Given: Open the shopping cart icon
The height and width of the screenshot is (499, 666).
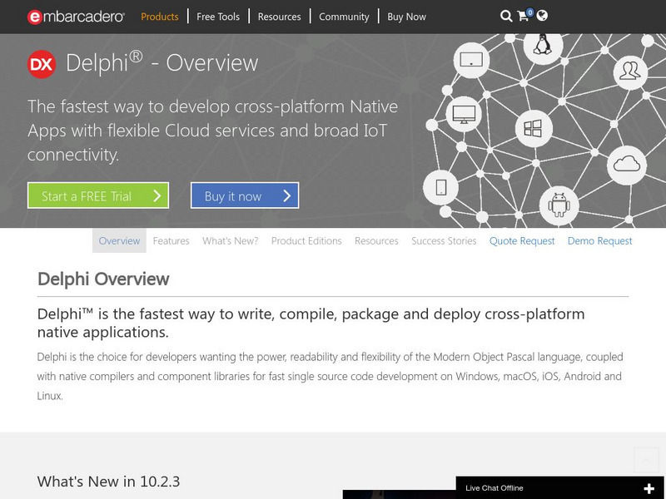Looking at the screenshot, I should (x=523, y=16).
